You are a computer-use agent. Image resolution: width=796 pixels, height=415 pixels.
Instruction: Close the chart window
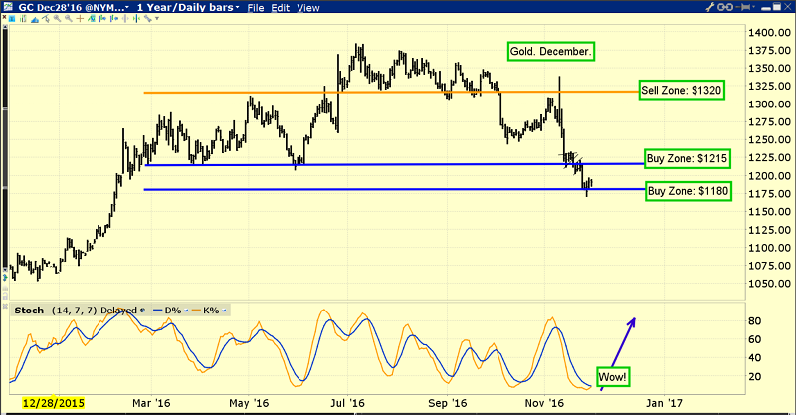pos(787,7)
